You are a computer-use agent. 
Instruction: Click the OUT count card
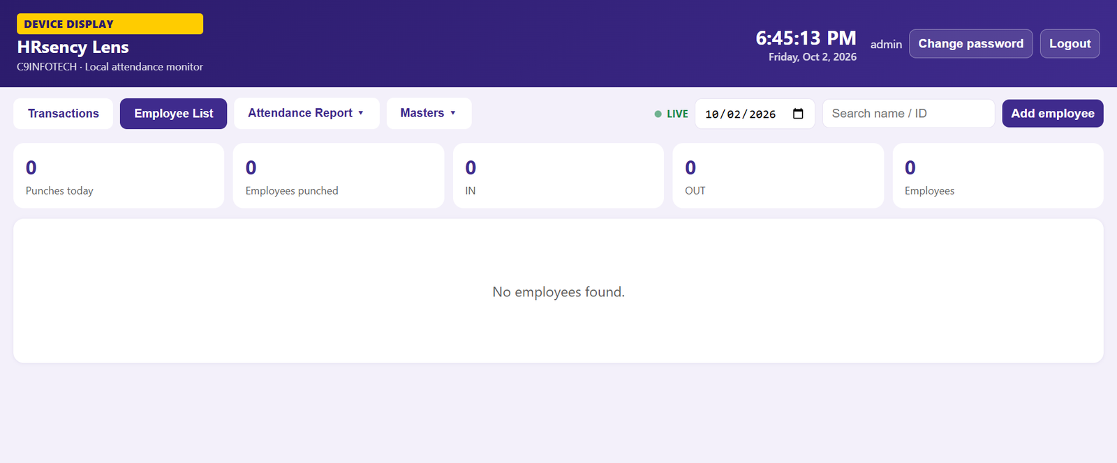(778, 176)
